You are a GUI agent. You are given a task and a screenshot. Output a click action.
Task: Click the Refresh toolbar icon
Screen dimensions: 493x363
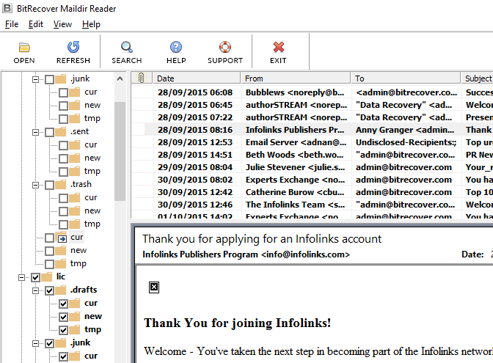(73, 47)
